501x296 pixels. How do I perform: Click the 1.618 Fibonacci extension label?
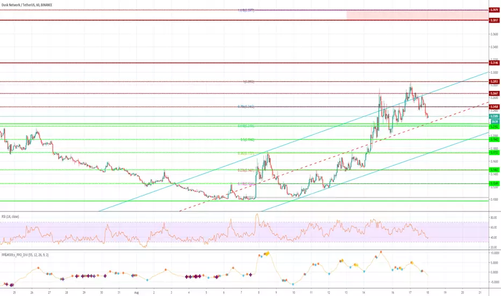(x=246, y=10)
